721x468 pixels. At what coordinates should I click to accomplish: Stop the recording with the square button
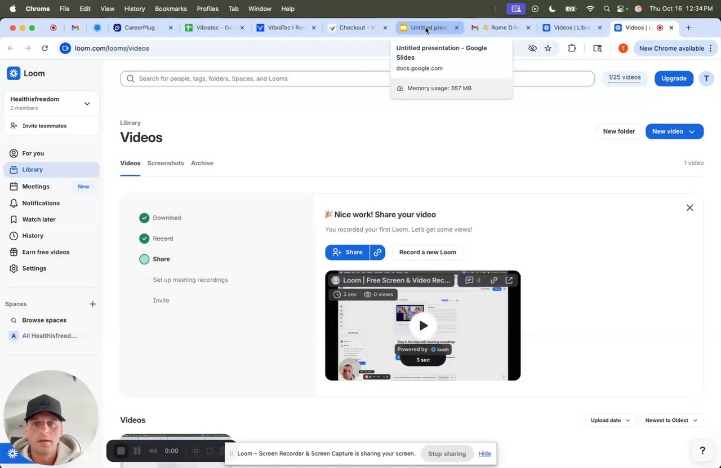click(x=121, y=451)
